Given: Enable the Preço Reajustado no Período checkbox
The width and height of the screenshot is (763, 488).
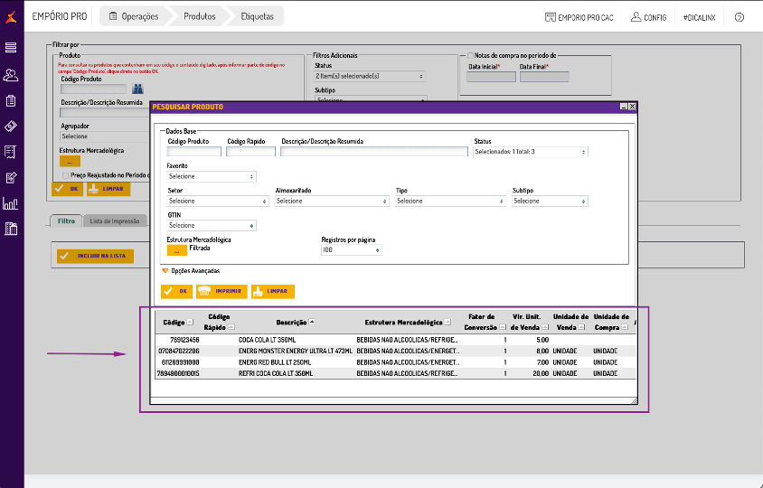Looking at the screenshot, I should [64, 174].
